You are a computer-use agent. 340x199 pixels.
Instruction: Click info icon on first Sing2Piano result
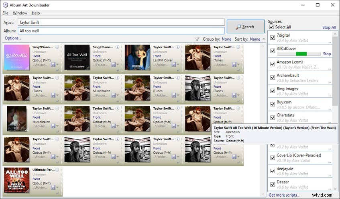tap(57, 47)
